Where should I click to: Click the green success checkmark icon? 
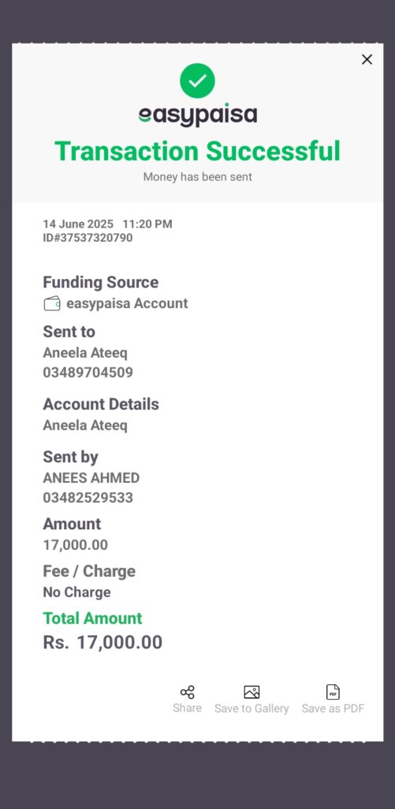click(197, 81)
